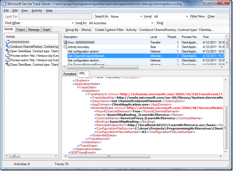
Task: Open the Help menu
Action: pyautogui.click(x=49, y=10)
